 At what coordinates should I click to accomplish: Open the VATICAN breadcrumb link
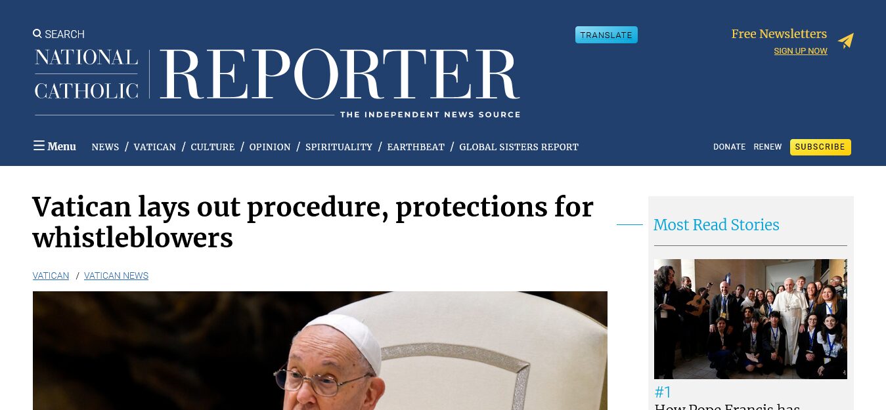pyautogui.click(x=51, y=276)
